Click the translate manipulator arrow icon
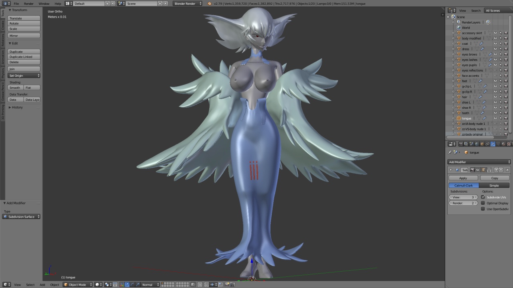The image size is (513, 288). pyautogui.click(x=127, y=284)
